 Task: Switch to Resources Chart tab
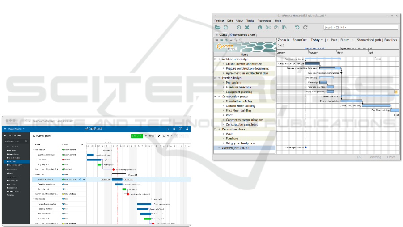coord(242,35)
